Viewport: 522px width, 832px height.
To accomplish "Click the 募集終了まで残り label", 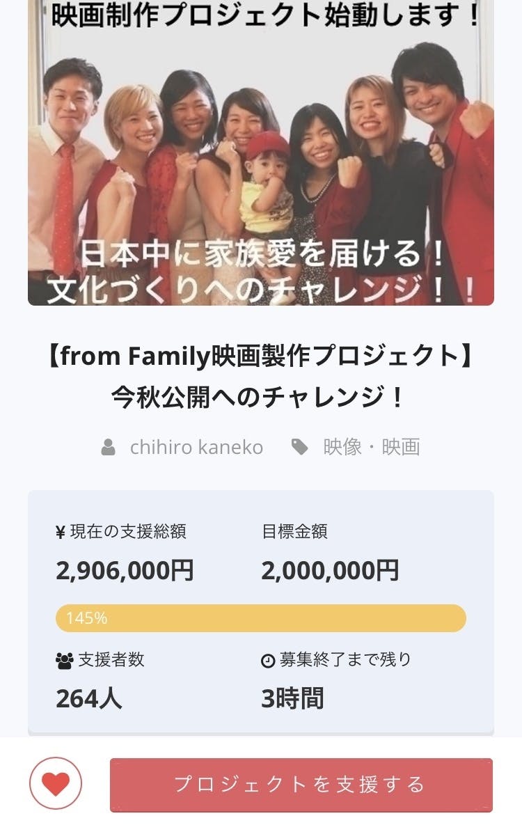I will tap(345, 660).
